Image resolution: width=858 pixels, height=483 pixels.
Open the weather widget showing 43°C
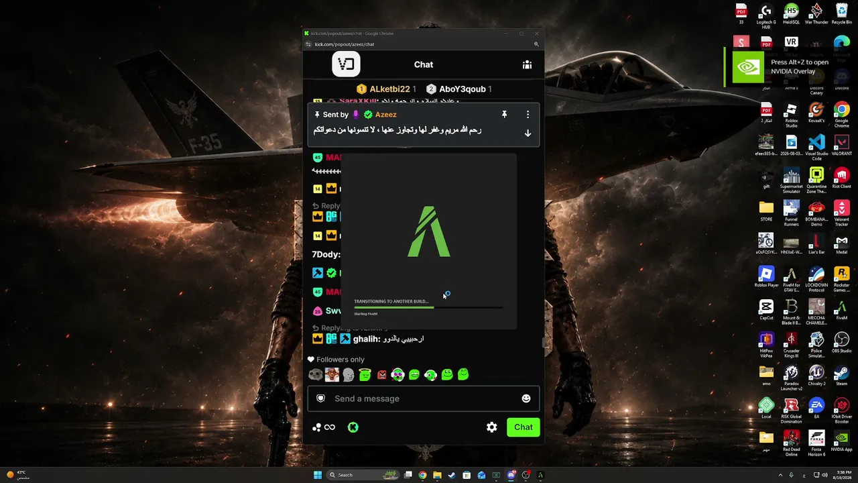click(18, 475)
